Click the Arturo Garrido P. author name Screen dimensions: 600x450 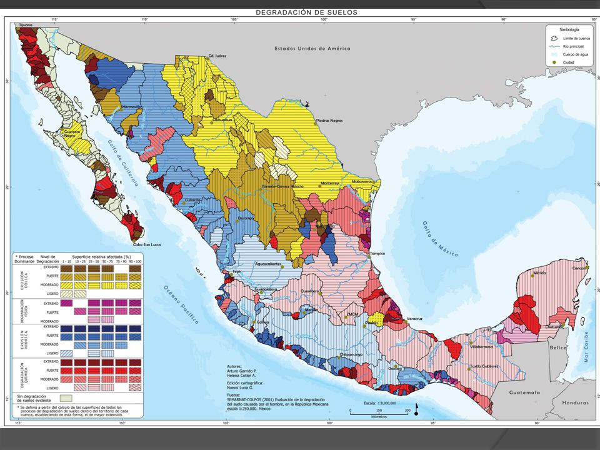241,371
